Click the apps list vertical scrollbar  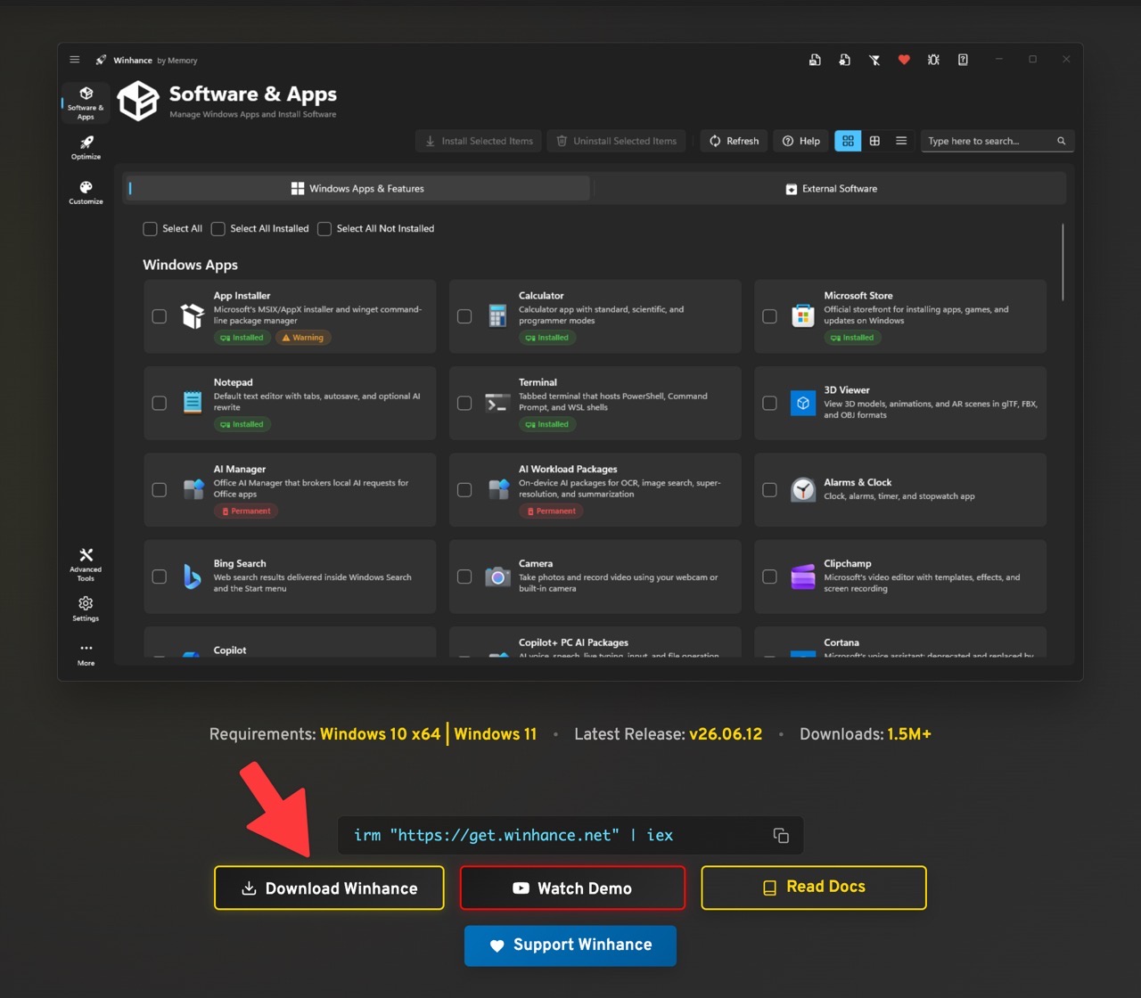click(1063, 262)
